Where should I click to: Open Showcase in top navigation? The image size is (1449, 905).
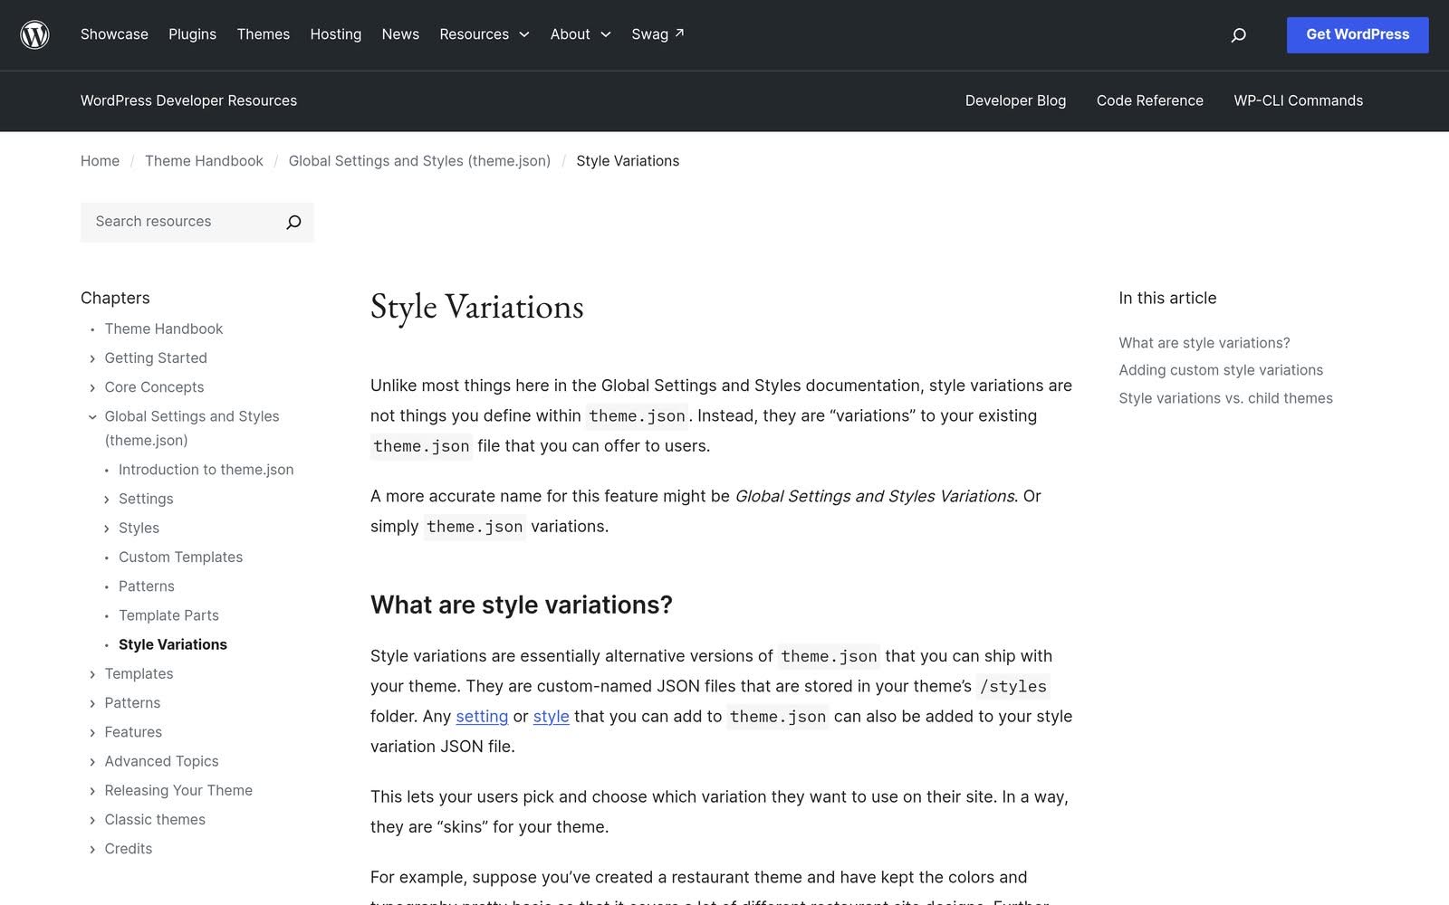114,34
